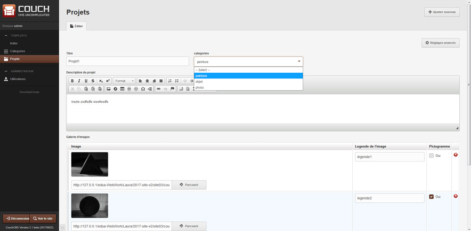The height and width of the screenshot is (231, 471).
Task: Apply underline formatting
Action: point(86,81)
